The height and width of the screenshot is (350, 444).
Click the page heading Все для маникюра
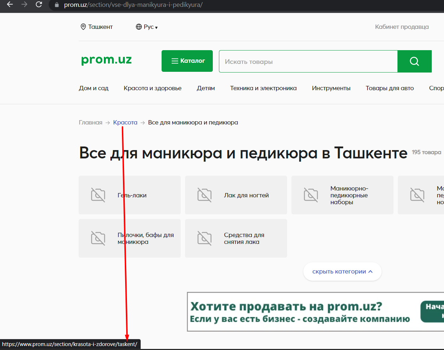click(x=243, y=153)
